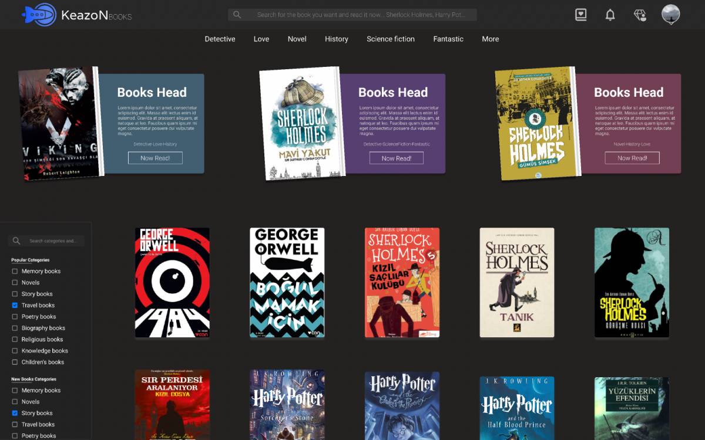
Task: Click the search icon in the categories sidebar
Action: 16,241
